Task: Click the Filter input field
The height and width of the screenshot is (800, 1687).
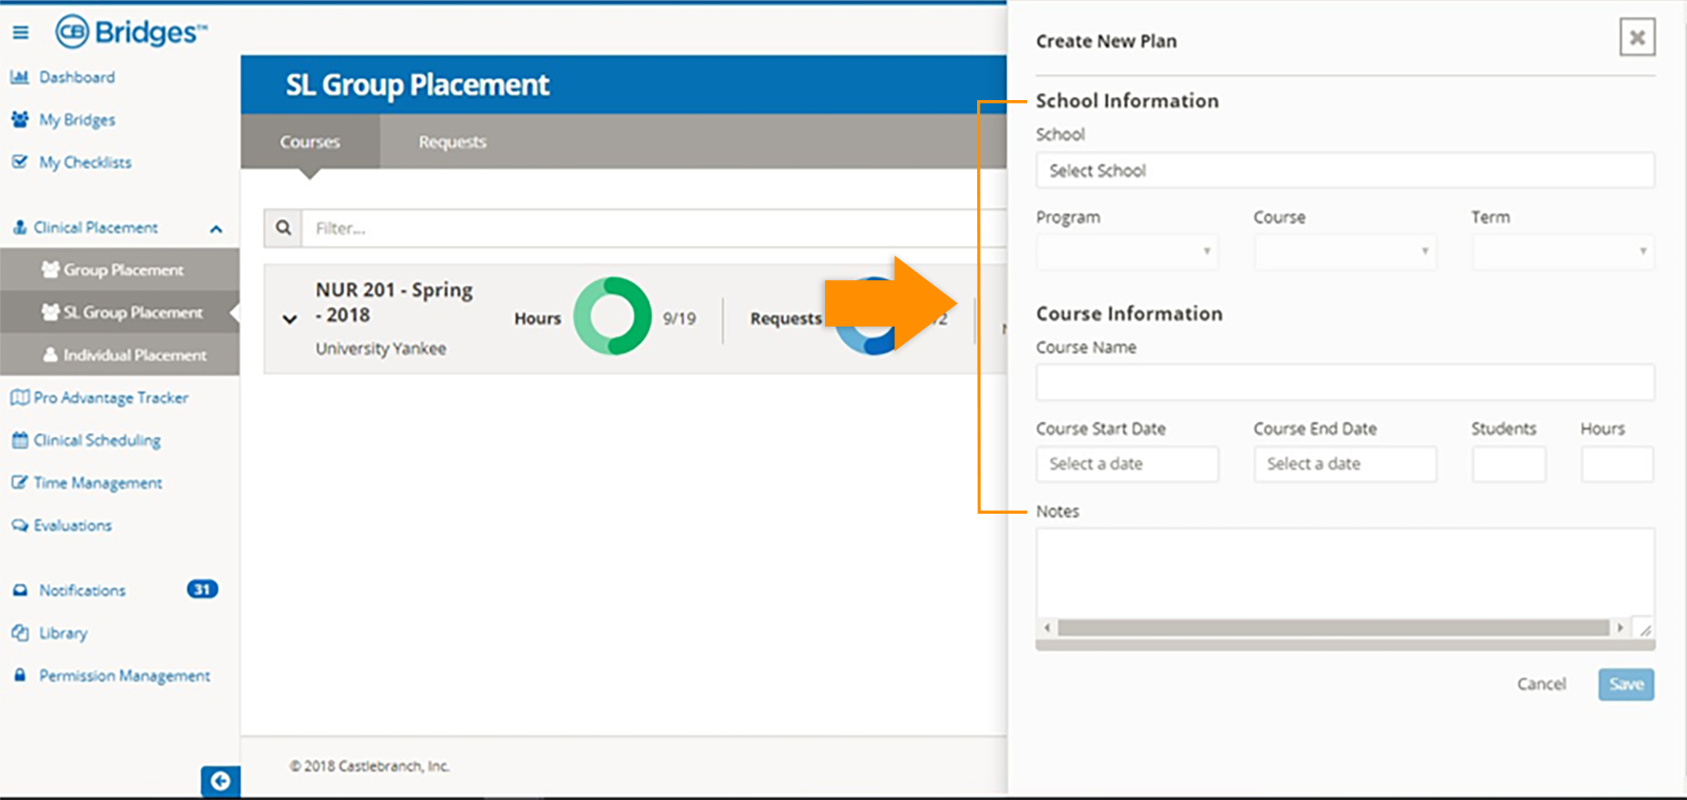Action: pos(655,227)
